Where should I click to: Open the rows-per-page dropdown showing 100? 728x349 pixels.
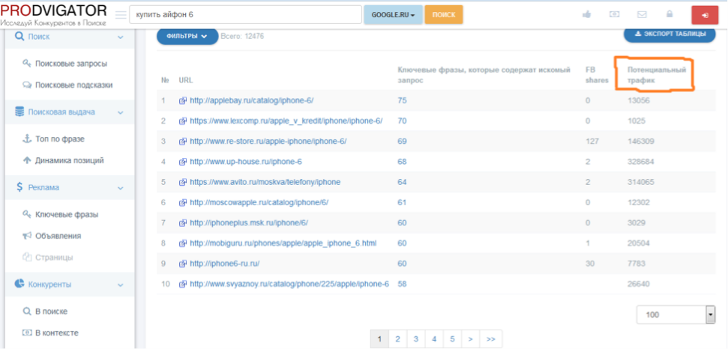click(676, 315)
